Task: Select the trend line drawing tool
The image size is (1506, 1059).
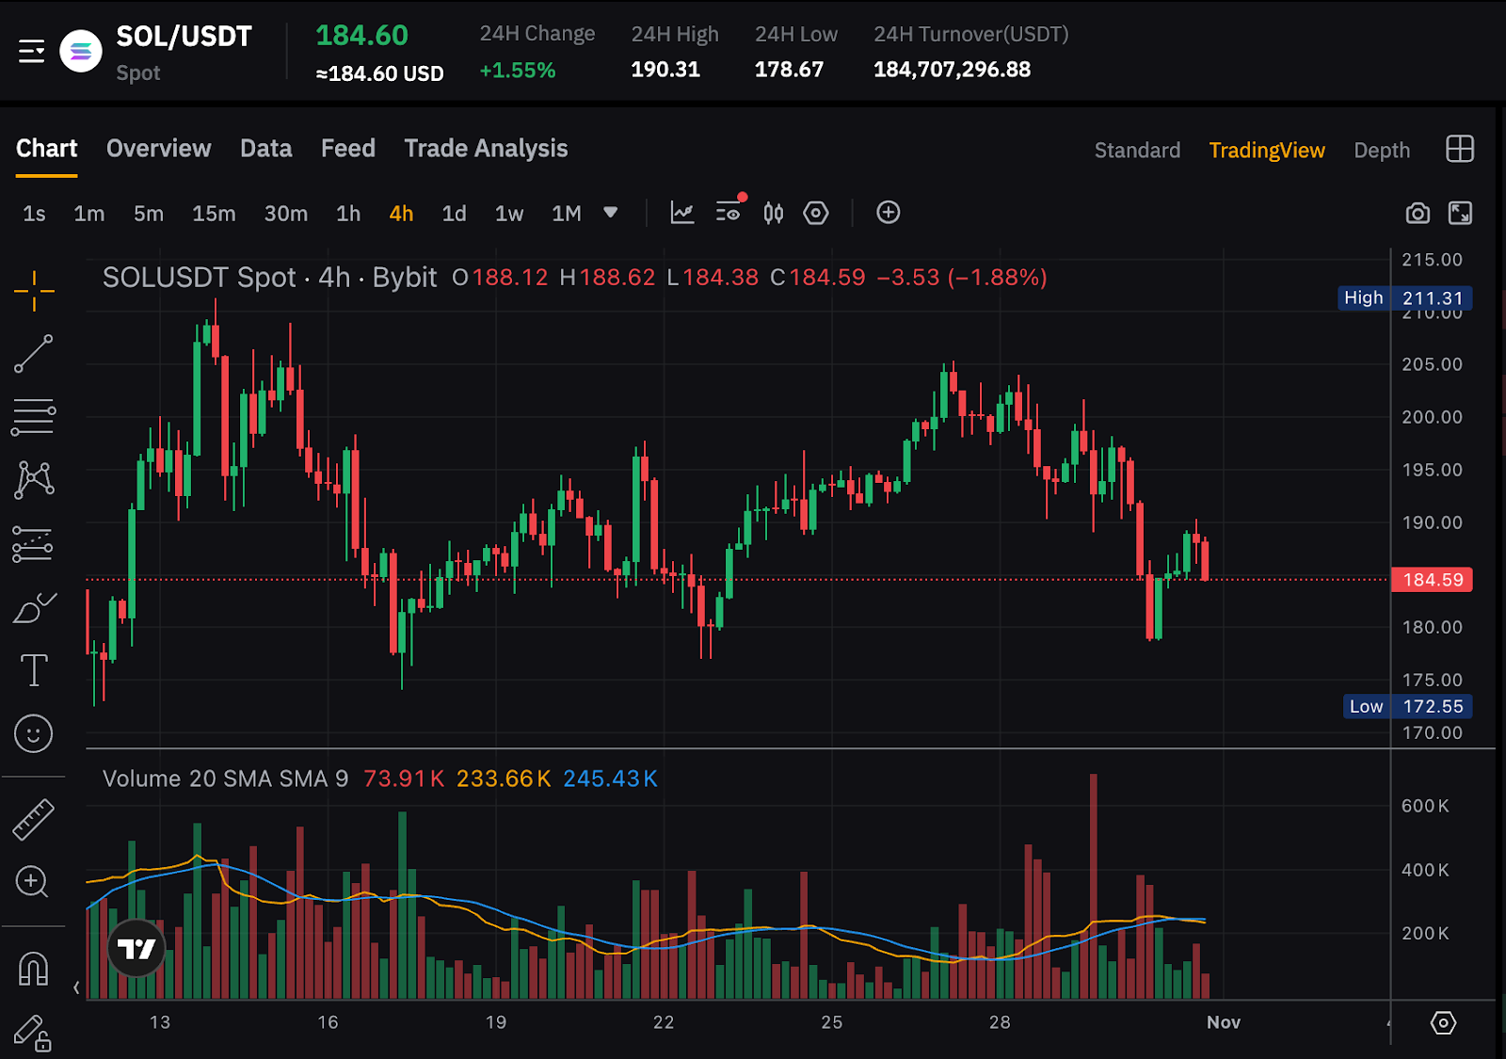Action: tap(34, 354)
